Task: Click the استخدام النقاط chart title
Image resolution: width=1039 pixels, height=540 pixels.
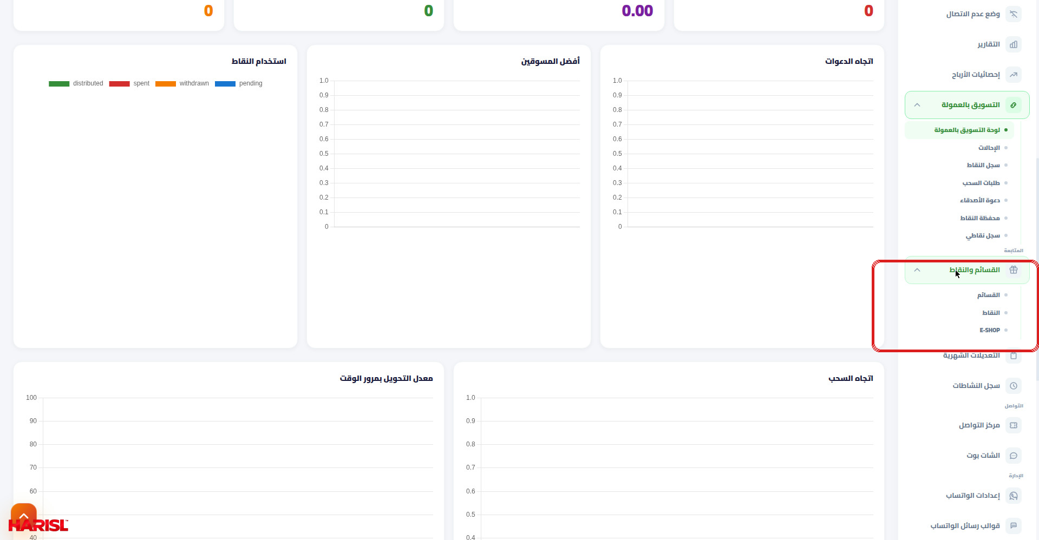Action: coord(259,61)
